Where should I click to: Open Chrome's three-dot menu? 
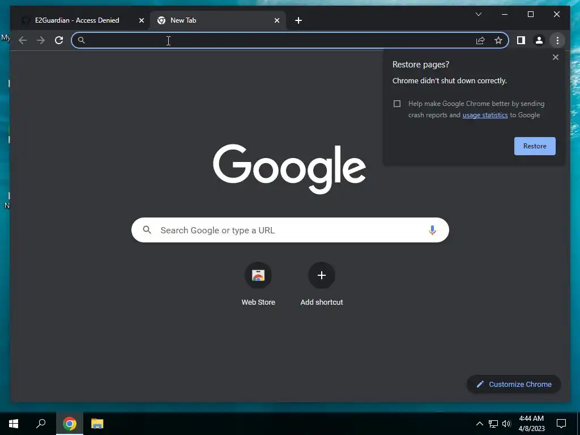point(557,40)
